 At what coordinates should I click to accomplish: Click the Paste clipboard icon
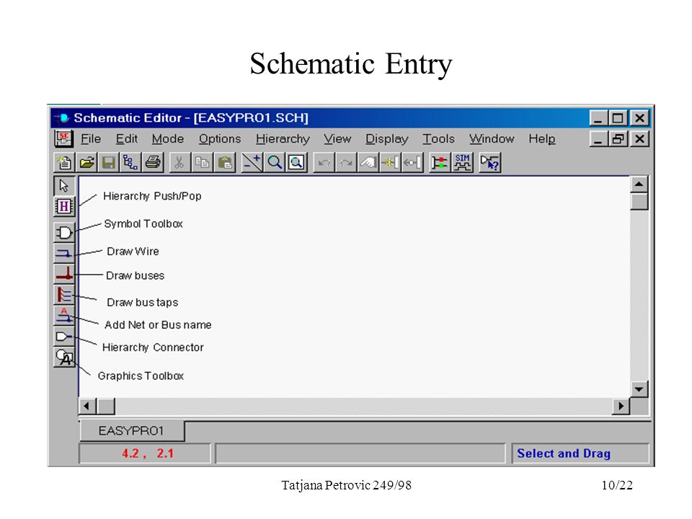coord(225,162)
